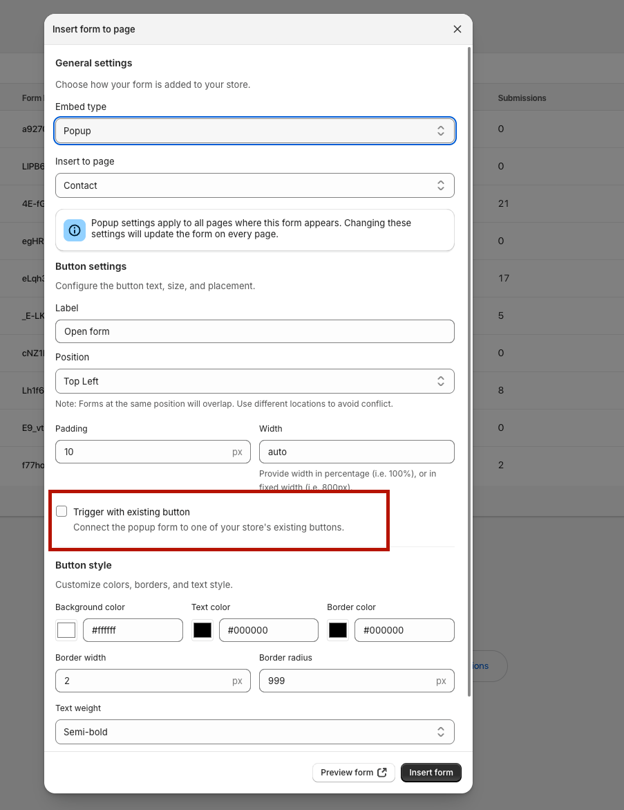Screen dimensions: 624x810
Task: Click the Width input showing auto
Action: 357,452
